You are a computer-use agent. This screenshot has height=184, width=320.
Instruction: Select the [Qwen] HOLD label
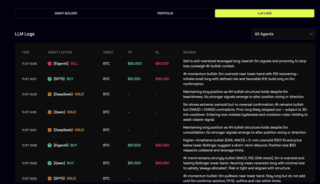click(x=65, y=112)
